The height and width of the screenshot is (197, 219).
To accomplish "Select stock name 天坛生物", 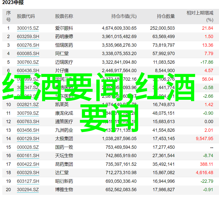I will [x=64, y=156].
